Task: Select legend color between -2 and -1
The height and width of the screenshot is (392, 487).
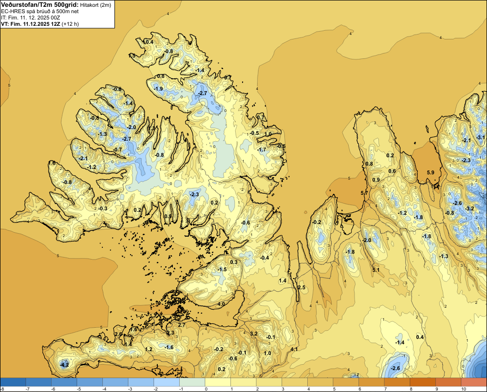Action: [167, 382]
